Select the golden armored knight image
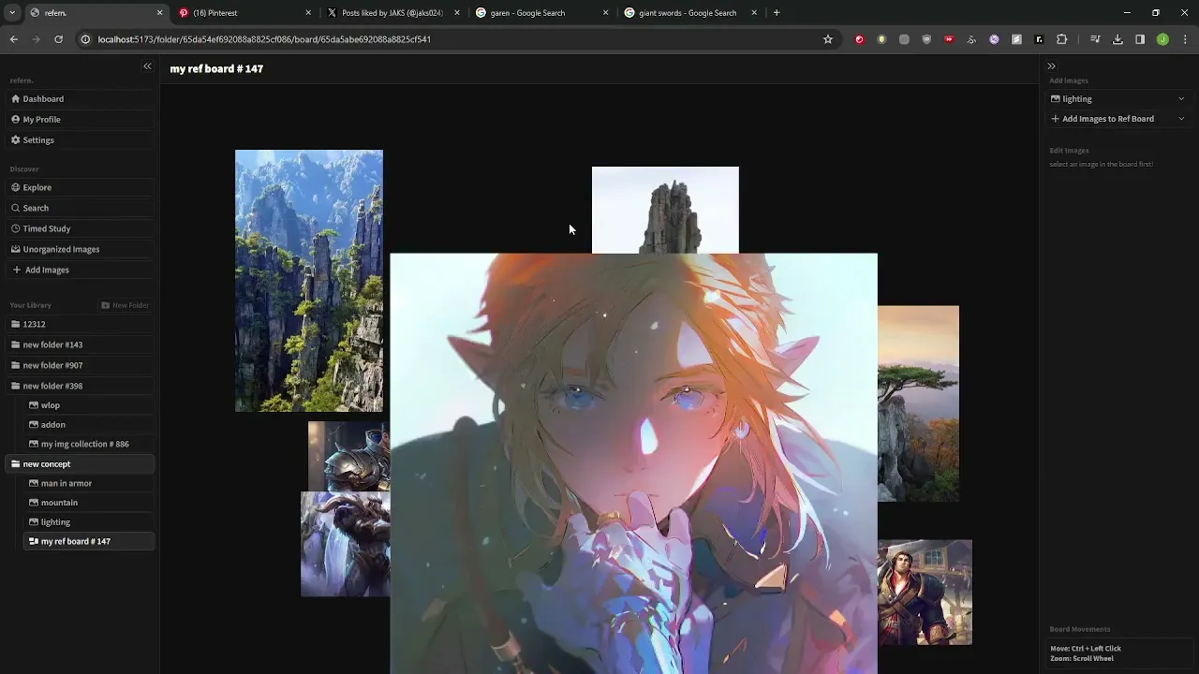Viewport: 1199px width, 674px height. coord(348,456)
